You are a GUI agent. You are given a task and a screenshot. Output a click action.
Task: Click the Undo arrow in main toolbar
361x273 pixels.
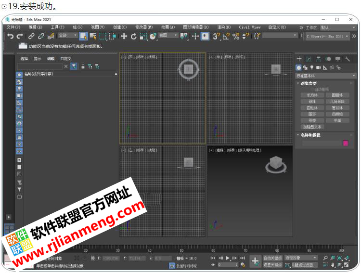tap(10, 36)
